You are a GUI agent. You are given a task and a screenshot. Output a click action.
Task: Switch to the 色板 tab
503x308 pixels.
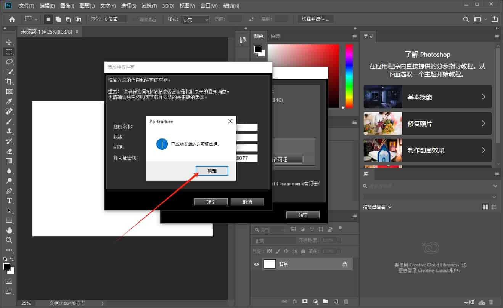coord(275,36)
